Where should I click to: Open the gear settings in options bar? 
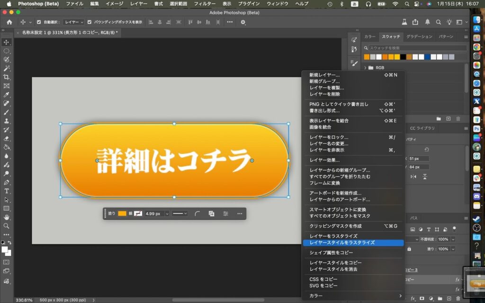click(243, 22)
